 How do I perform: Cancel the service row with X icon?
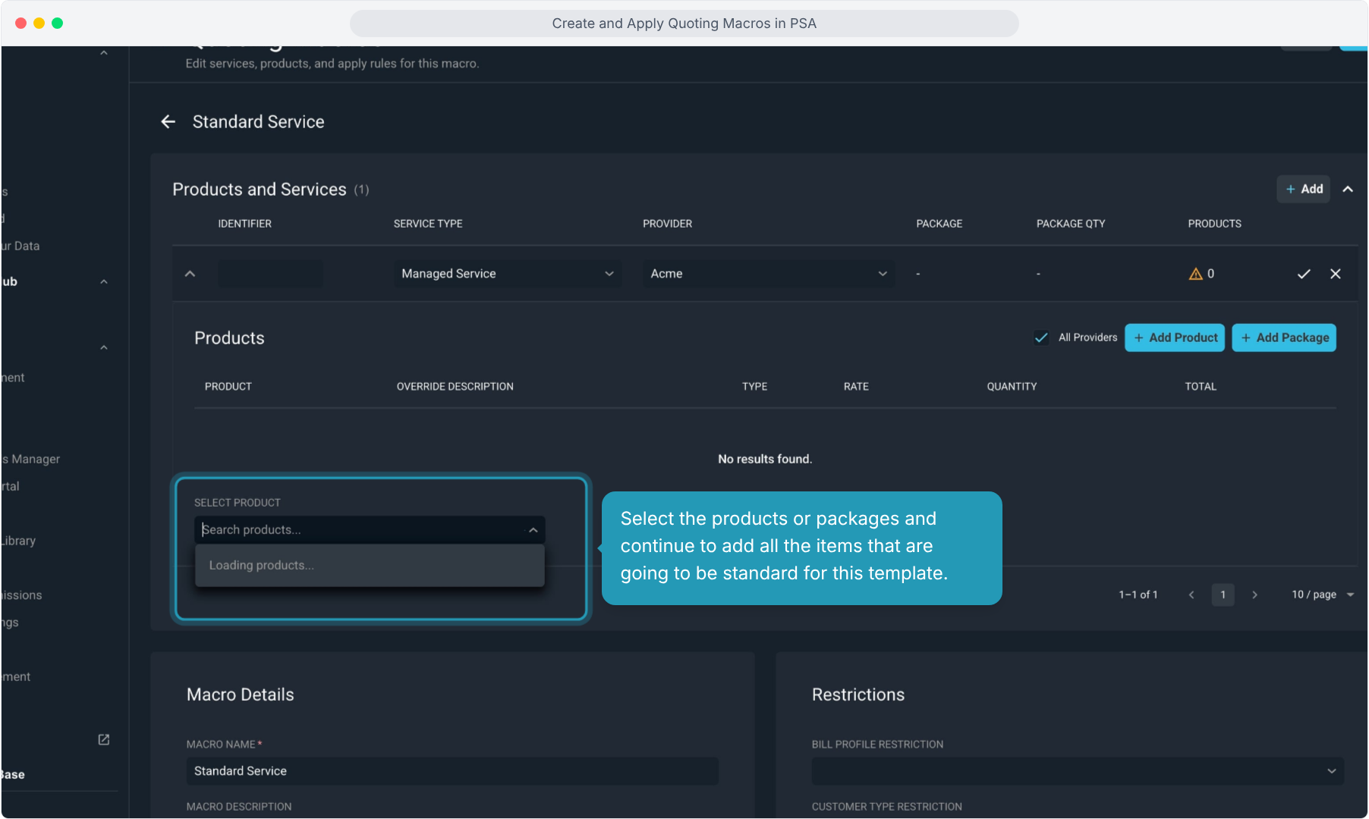1336,274
